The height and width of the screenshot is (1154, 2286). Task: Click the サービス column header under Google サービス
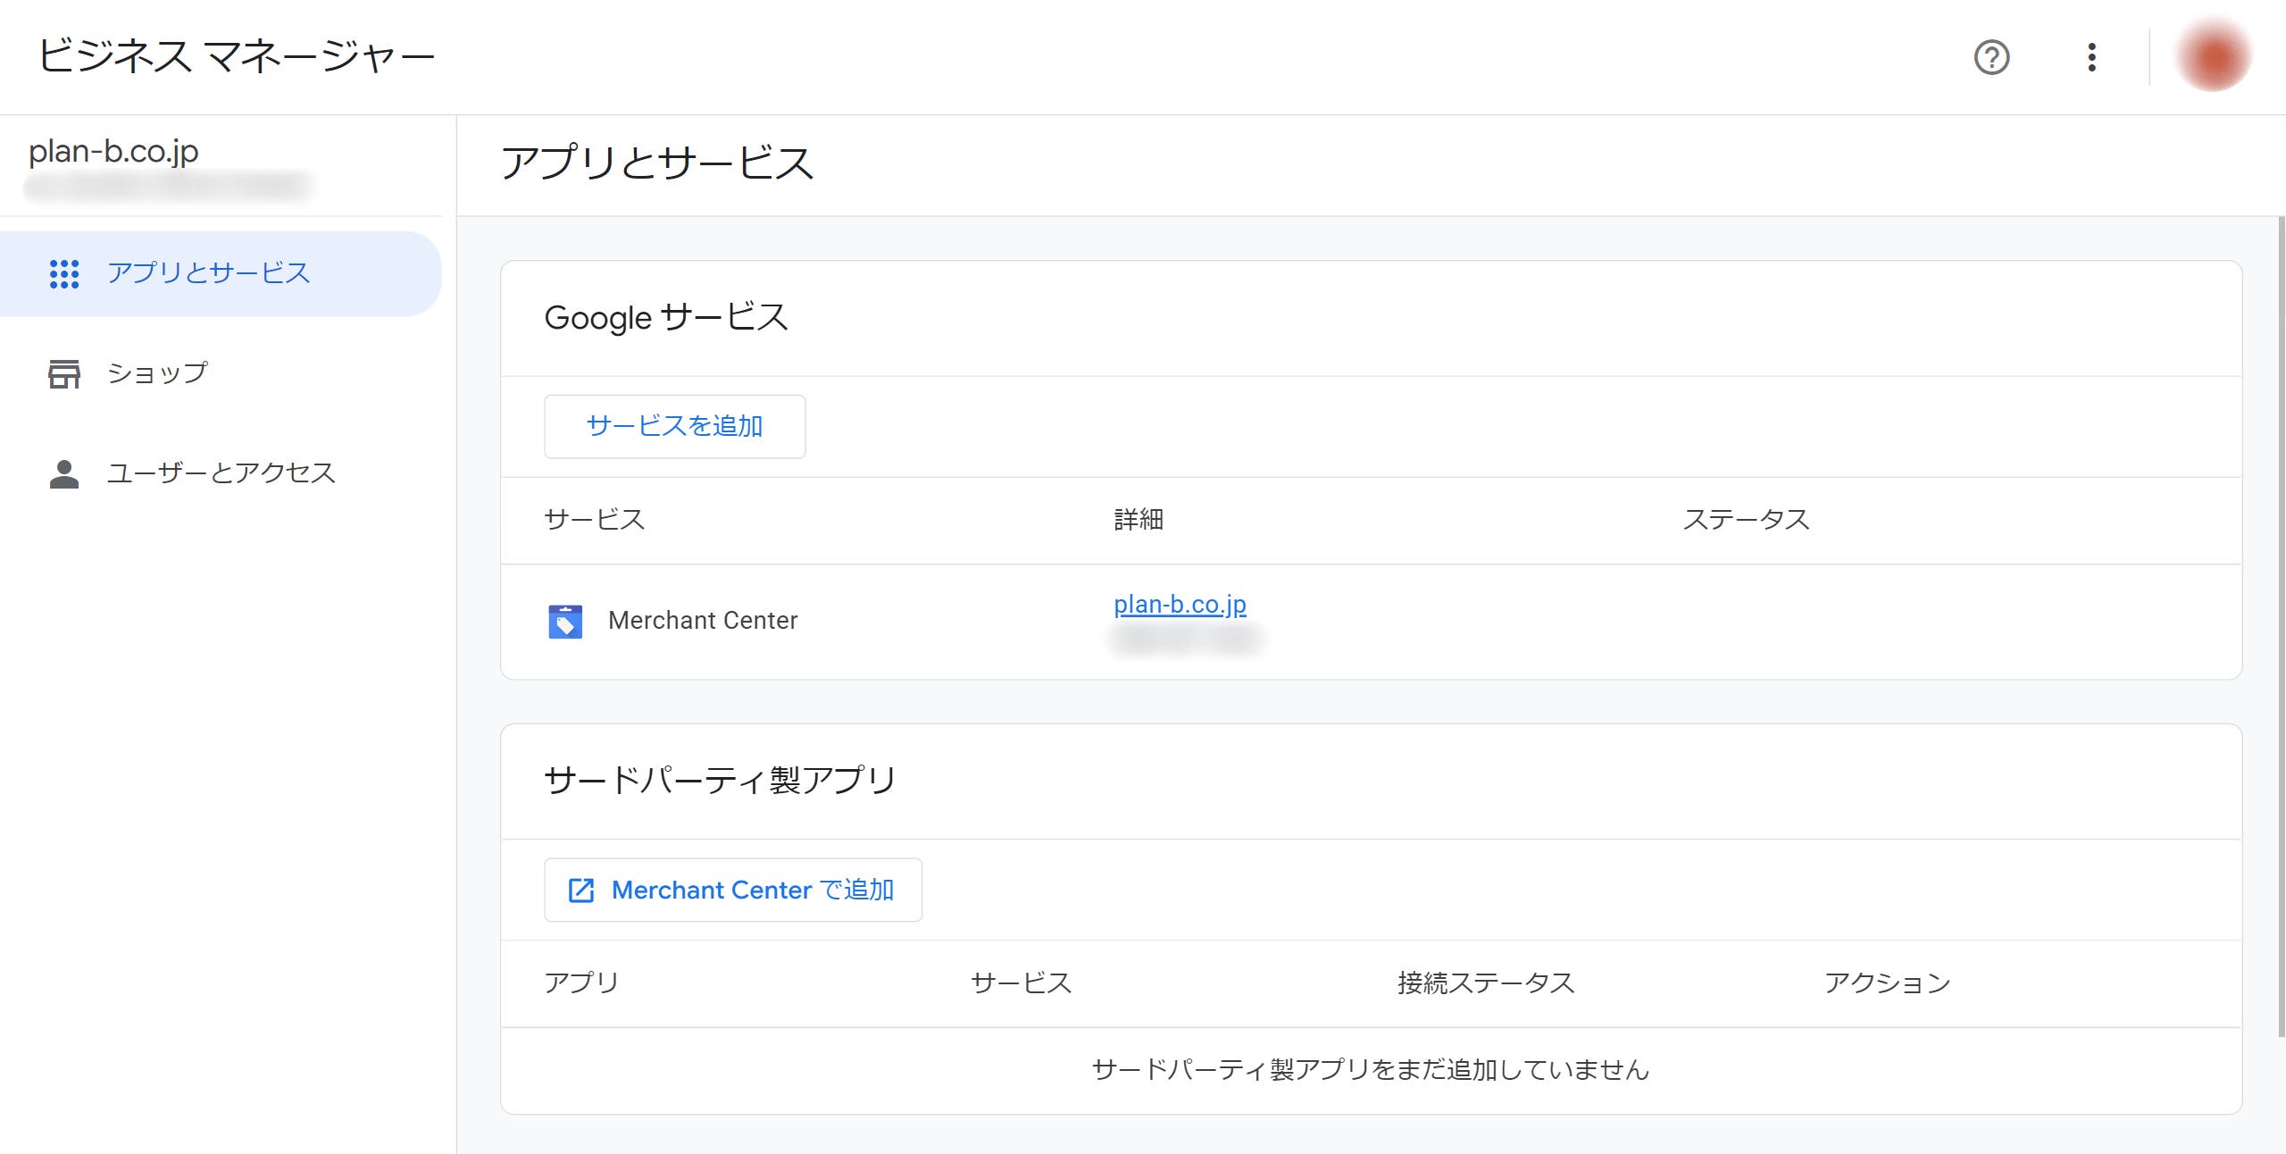pos(595,520)
